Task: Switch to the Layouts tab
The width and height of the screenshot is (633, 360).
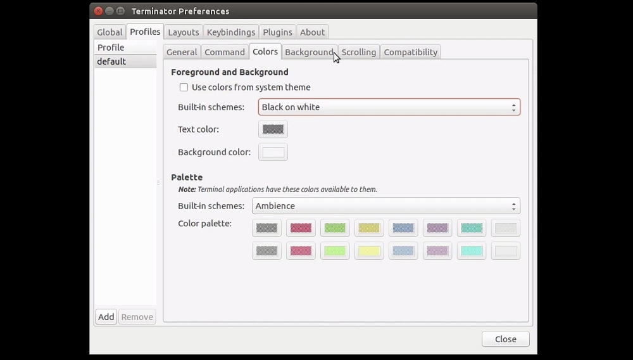Action: 184,32
